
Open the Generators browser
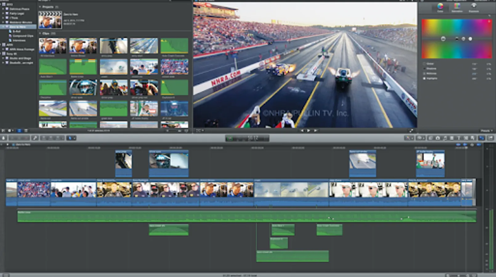[466, 138]
